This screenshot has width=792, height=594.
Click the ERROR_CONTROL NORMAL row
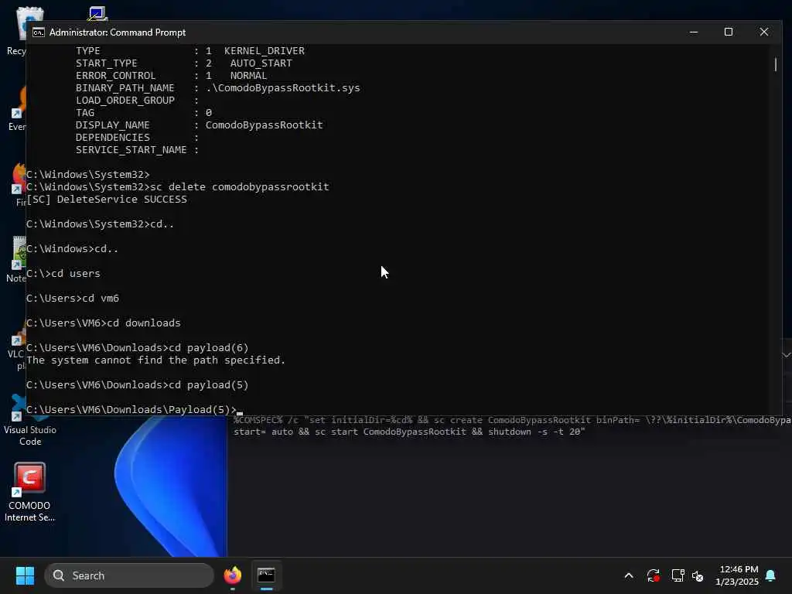pyautogui.click(x=171, y=75)
